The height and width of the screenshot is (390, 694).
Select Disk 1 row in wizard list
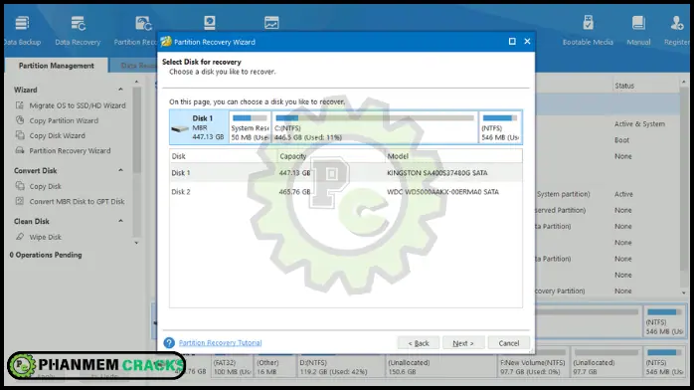[x=346, y=173]
